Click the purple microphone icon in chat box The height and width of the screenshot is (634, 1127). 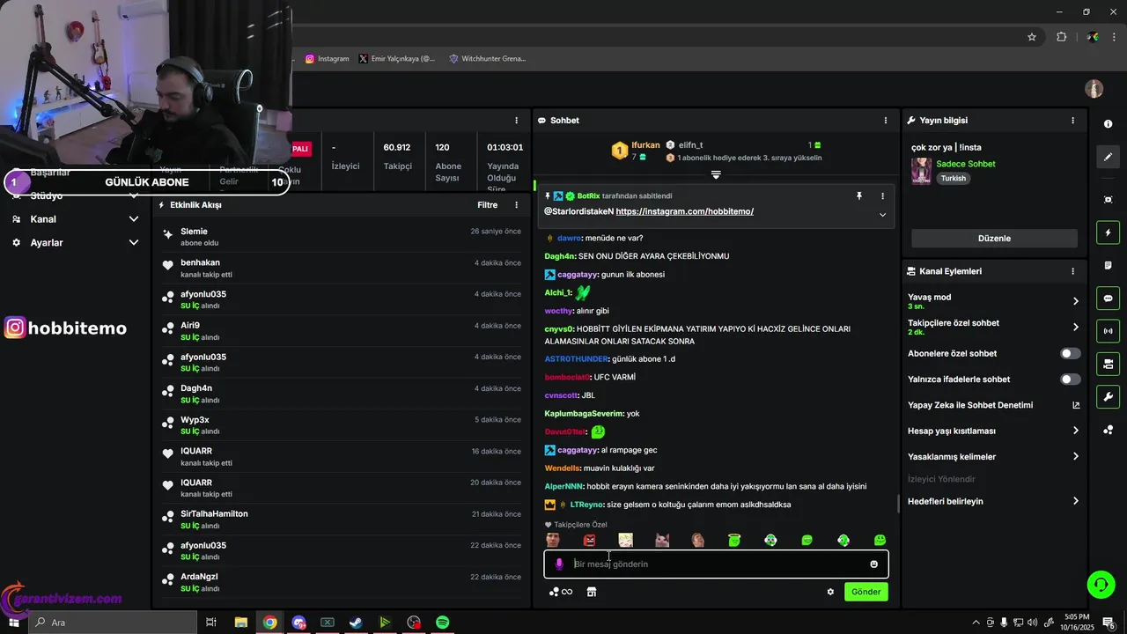coord(558,564)
